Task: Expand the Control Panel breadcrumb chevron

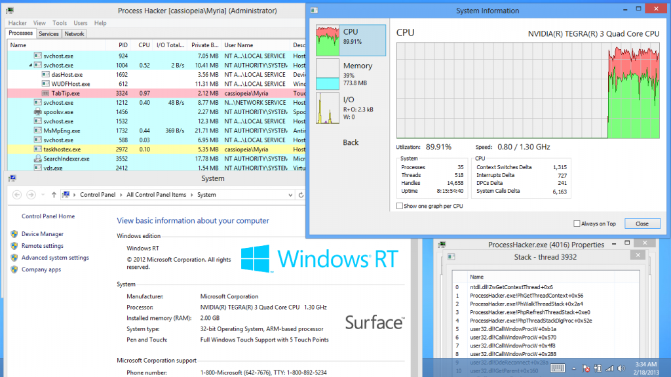Action: click(x=121, y=195)
